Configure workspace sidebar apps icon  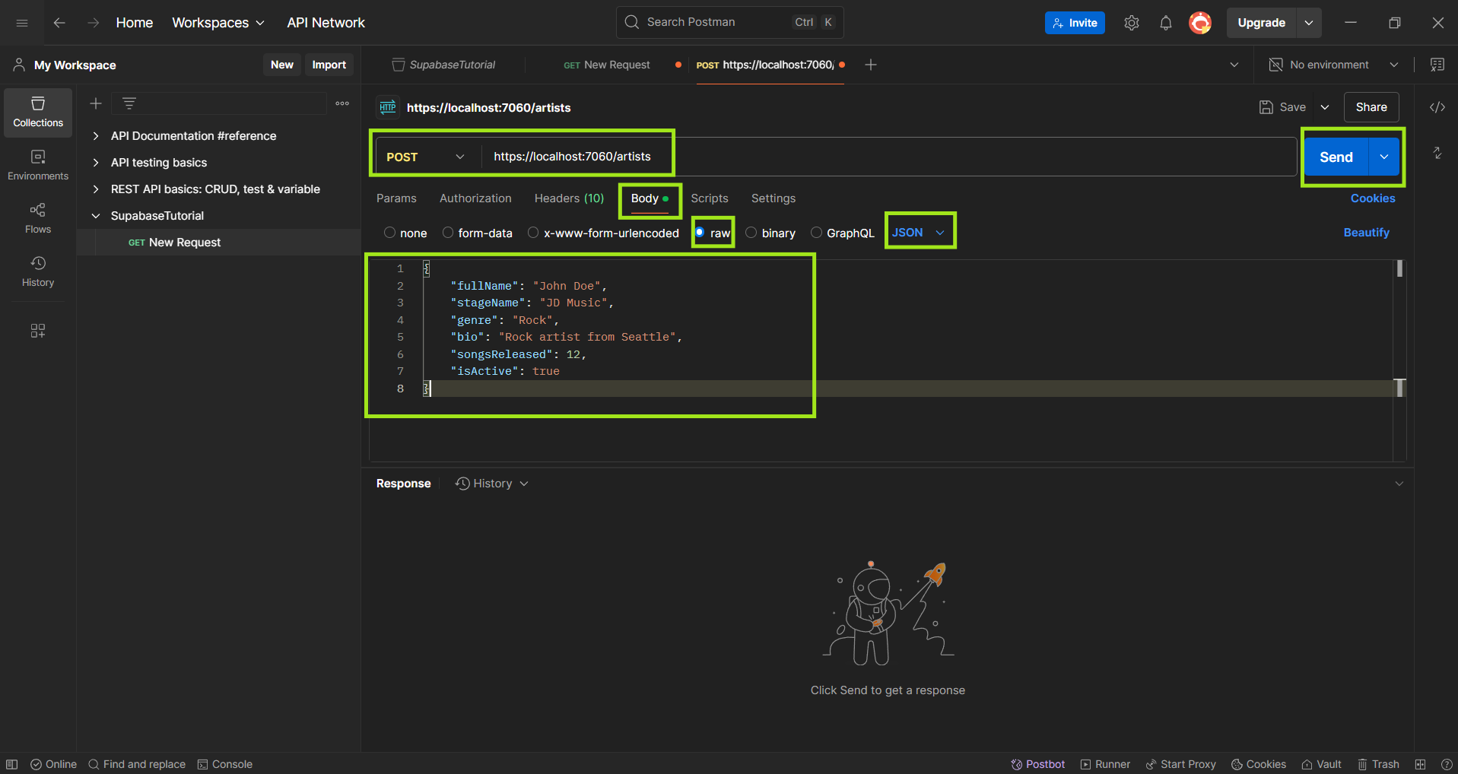[38, 331]
